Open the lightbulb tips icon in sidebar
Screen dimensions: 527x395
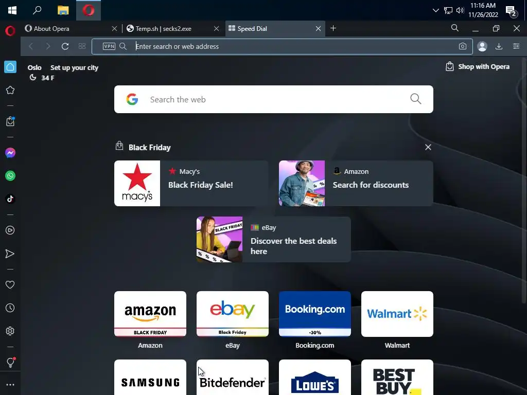10,362
